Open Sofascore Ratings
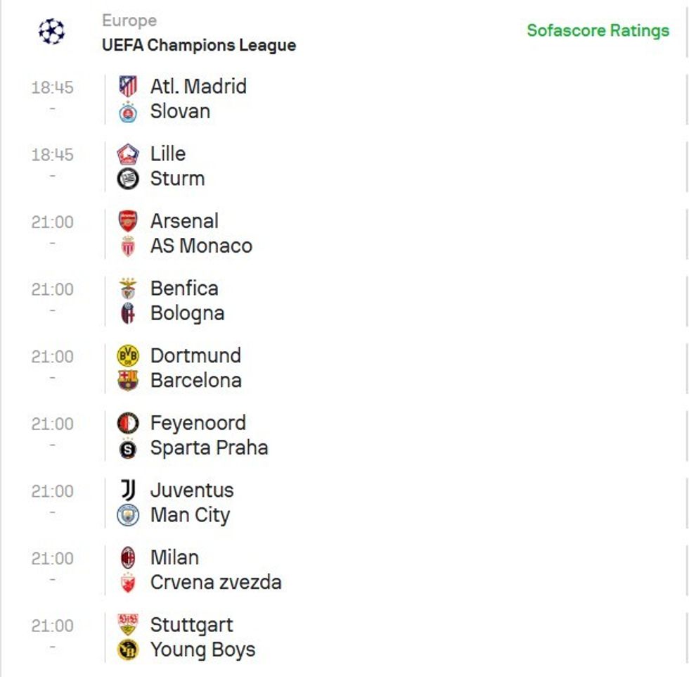This screenshot has height=677, width=689. [x=598, y=31]
